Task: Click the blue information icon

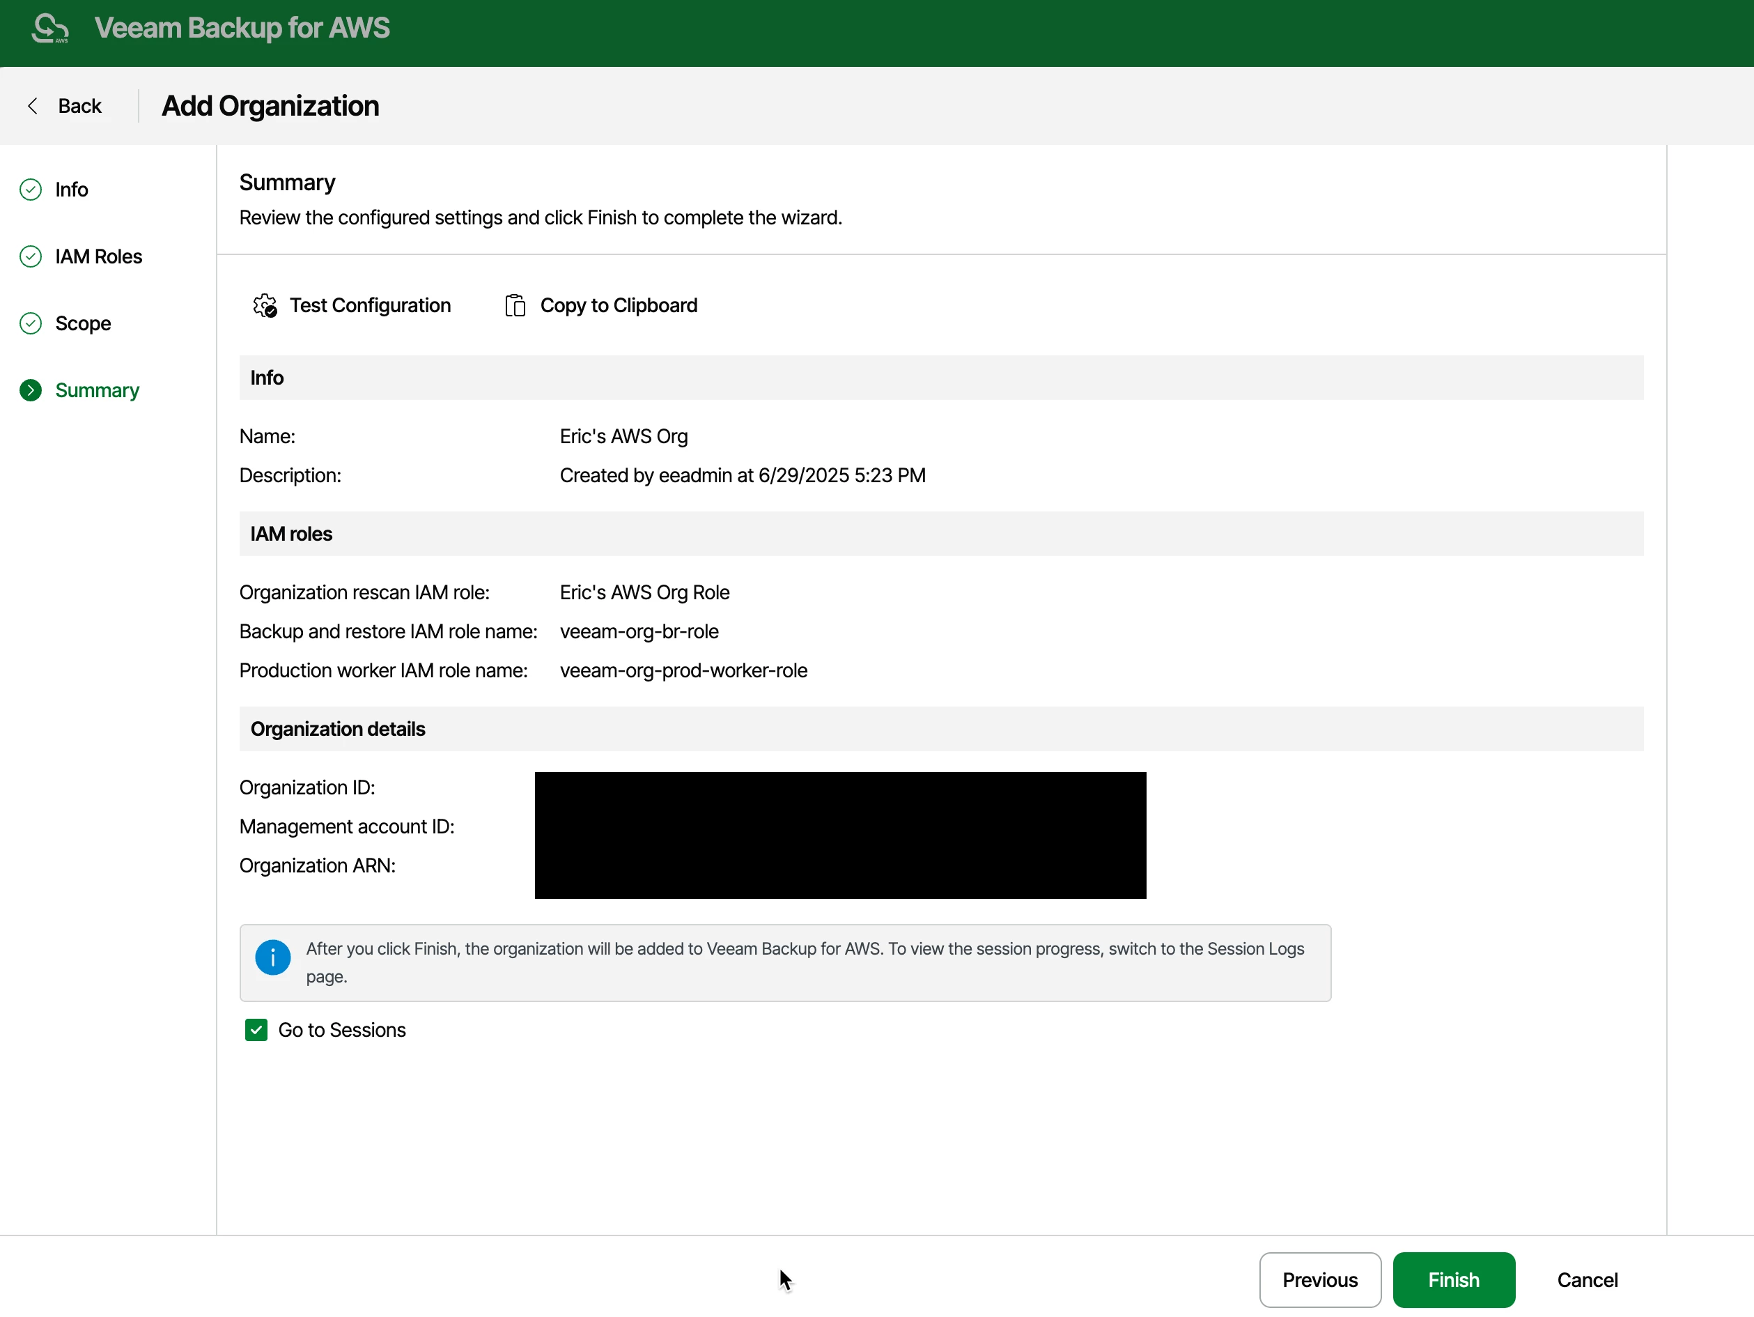Action: click(273, 957)
